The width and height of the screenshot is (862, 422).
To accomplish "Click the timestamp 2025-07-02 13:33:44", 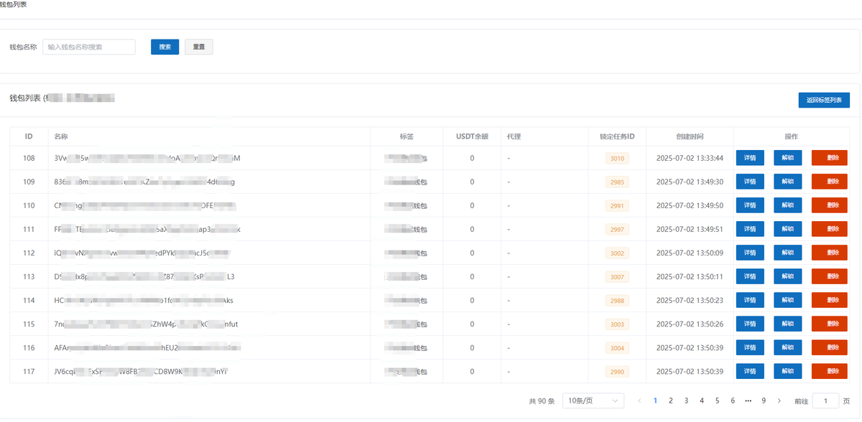I will (690, 158).
